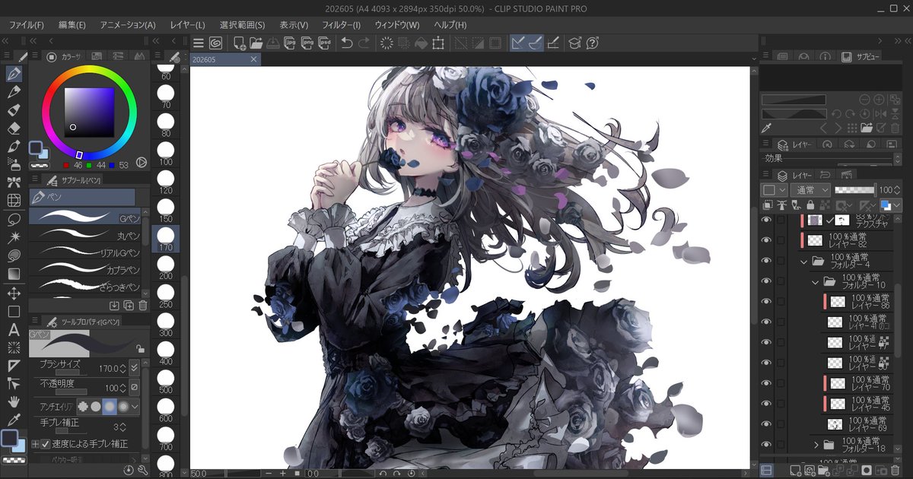Redo the action
Viewport: 913px width, 479px height.
(364, 43)
